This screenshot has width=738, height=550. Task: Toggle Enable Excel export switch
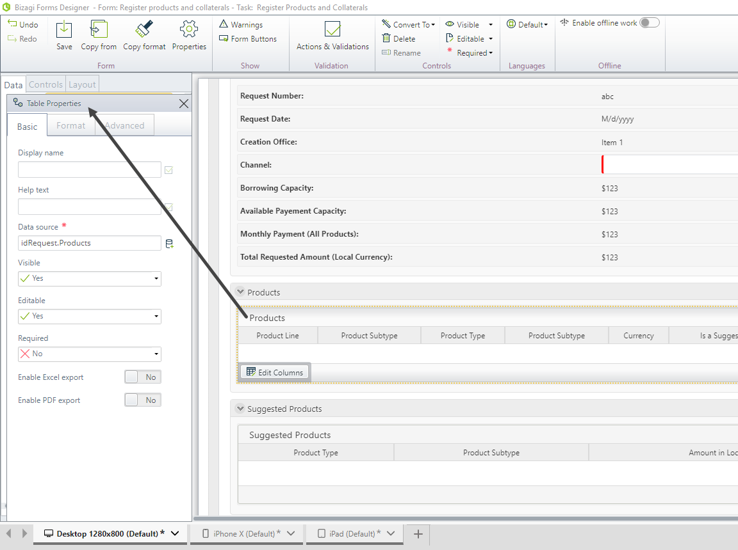tap(143, 377)
